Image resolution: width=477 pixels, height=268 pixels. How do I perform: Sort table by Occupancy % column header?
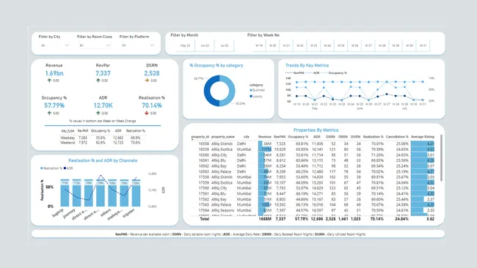[x=298, y=137]
